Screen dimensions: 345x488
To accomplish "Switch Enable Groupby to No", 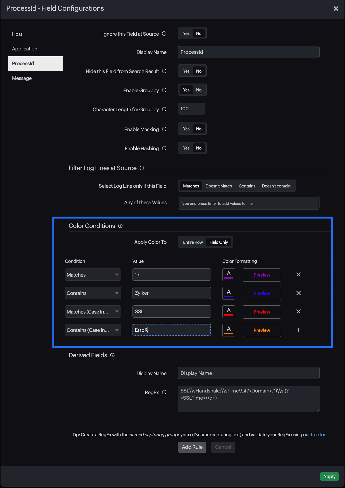I will (199, 90).
